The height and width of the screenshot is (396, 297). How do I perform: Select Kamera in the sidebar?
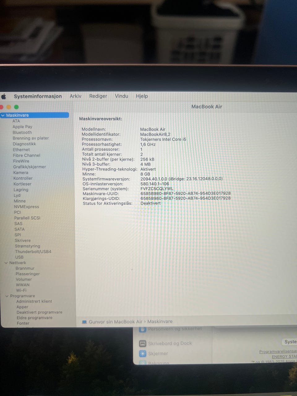point(21,173)
